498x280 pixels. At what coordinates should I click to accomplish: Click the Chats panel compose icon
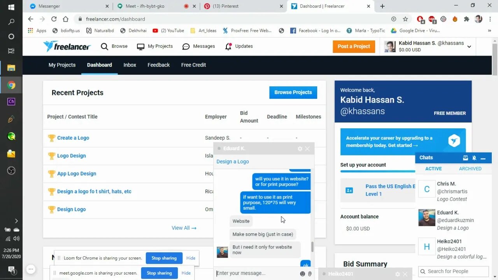[465, 158]
